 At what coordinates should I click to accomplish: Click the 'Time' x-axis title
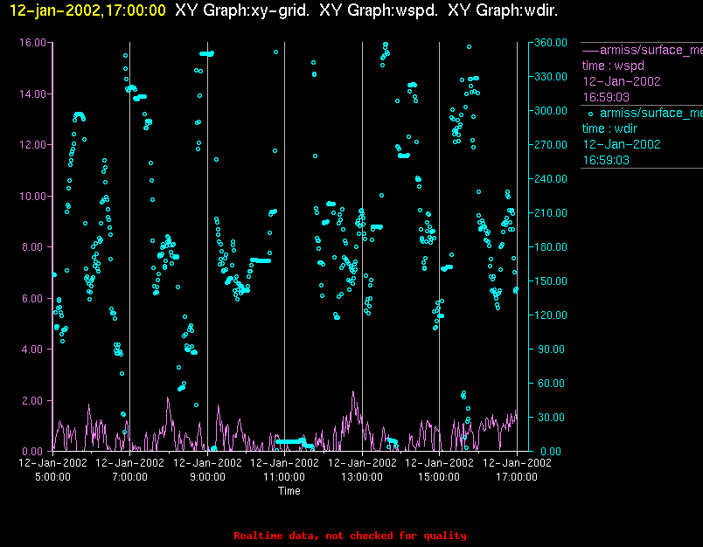tap(289, 491)
